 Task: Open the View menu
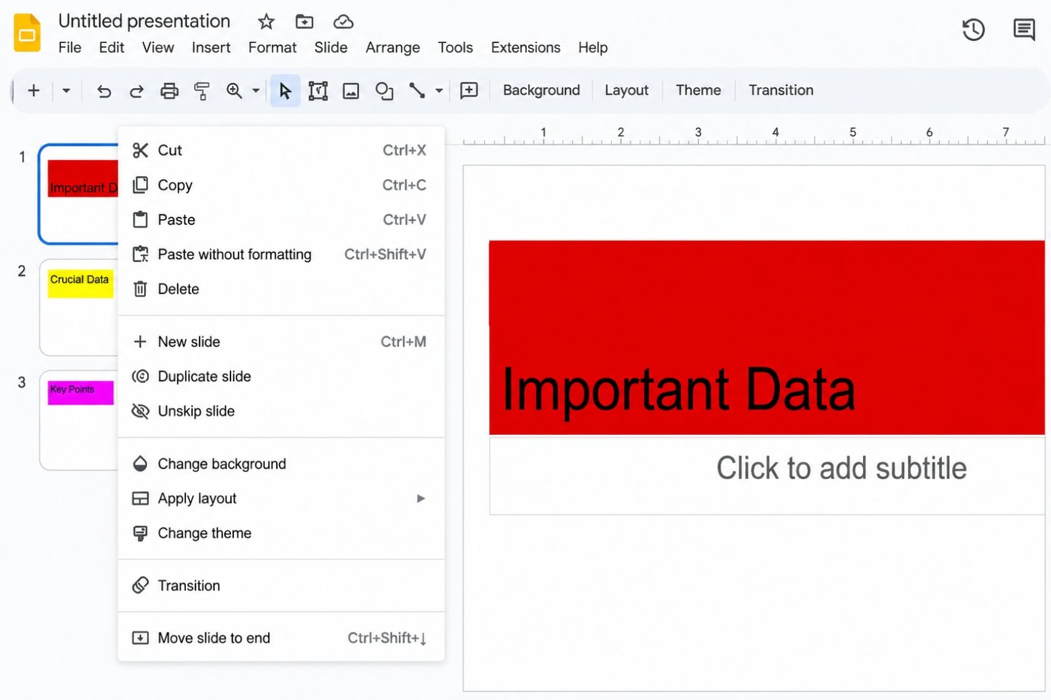[158, 48]
